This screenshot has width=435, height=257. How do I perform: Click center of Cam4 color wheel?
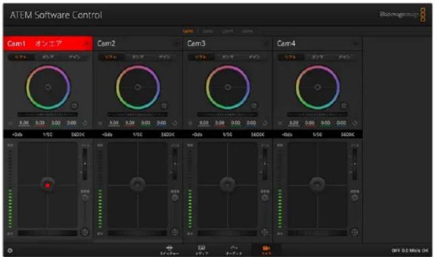pos(317,87)
